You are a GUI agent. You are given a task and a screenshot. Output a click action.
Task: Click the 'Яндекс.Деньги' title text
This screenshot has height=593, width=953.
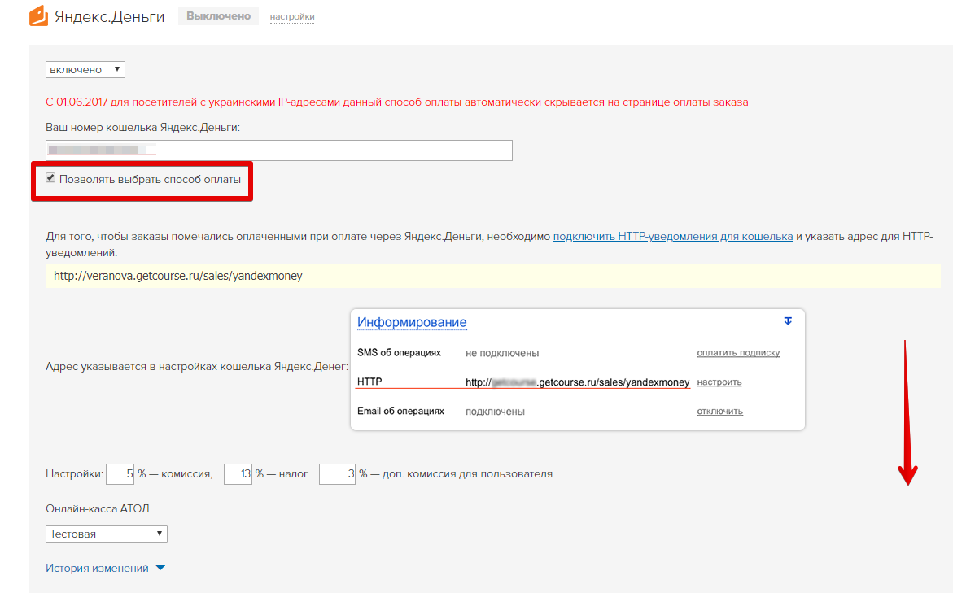pos(109,16)
